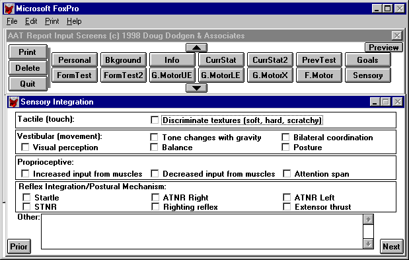The image size is (409, 260).
Task: Check the Extensor thrust box
Action: [287, 207]
